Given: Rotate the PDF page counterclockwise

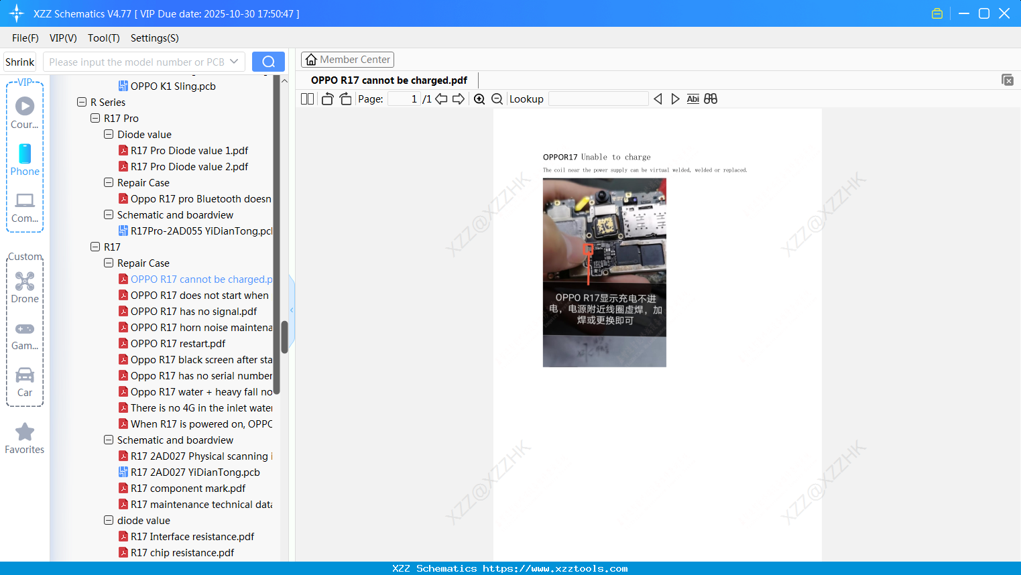Looking at the screenshot, I should [x=327, y=99].
